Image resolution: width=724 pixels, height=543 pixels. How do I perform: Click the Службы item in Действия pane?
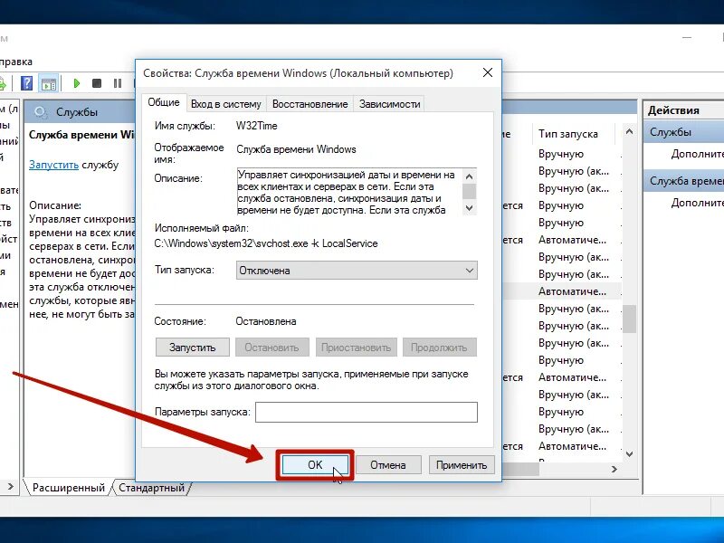tap(683, 132)
